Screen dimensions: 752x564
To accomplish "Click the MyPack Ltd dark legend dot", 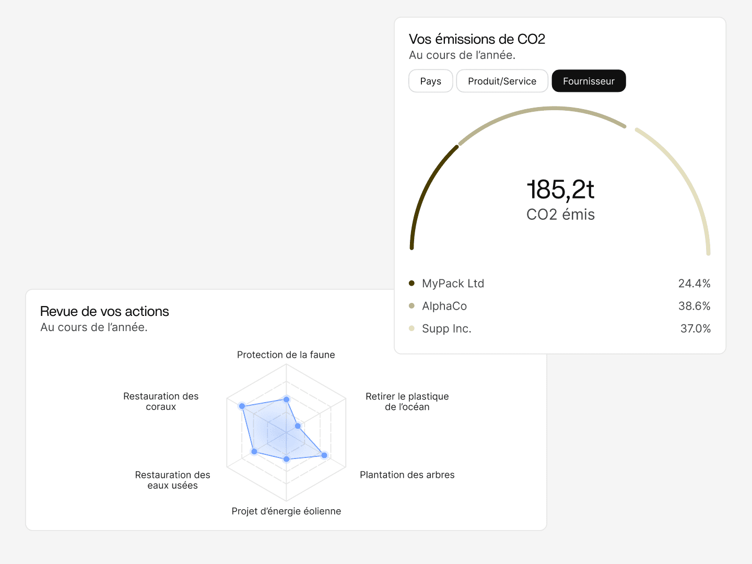I will pos(412,284).
